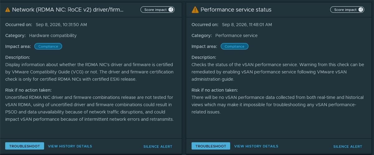Open Score impact badge on RDMA NIC card
The image size is (374, 155).
click(x=157, y=10)
